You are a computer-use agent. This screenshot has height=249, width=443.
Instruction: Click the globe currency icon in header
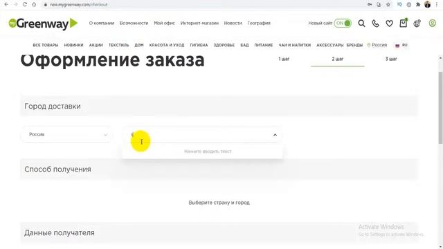(x=417, y=24)
